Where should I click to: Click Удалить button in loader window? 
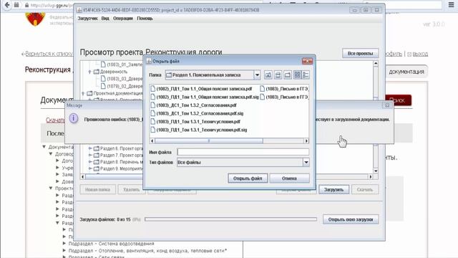[x=132, y=189]
